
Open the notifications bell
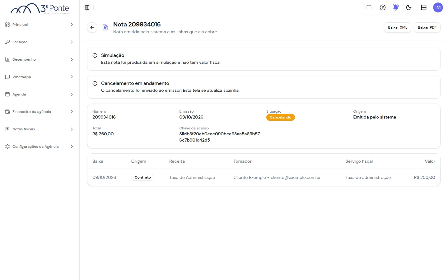tap(396, 7)
